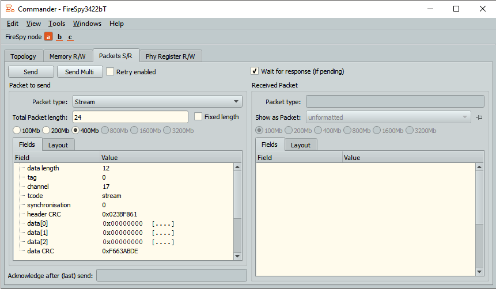The width and height of the screenshot is (496, 289).
Task: Select the Packets S/R tab
Action: 115,56
